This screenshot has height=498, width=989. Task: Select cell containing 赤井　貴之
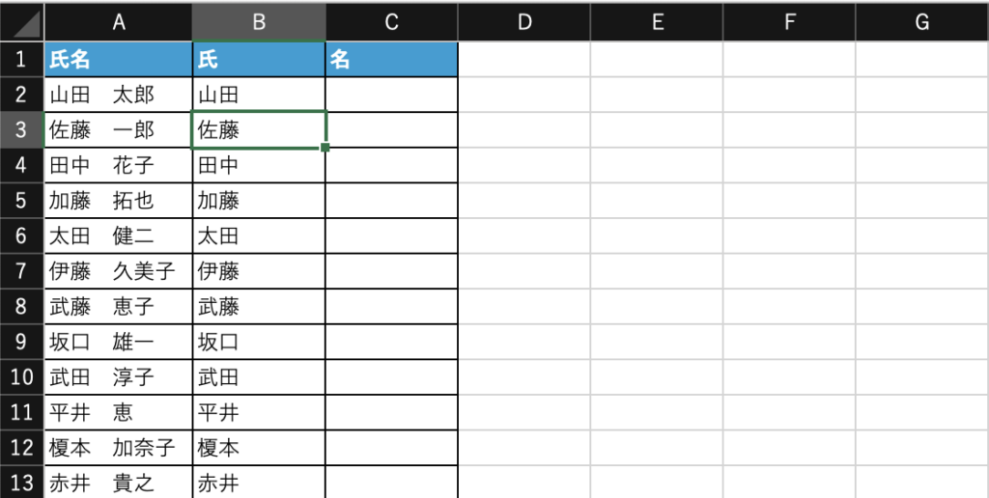point(119,483)
